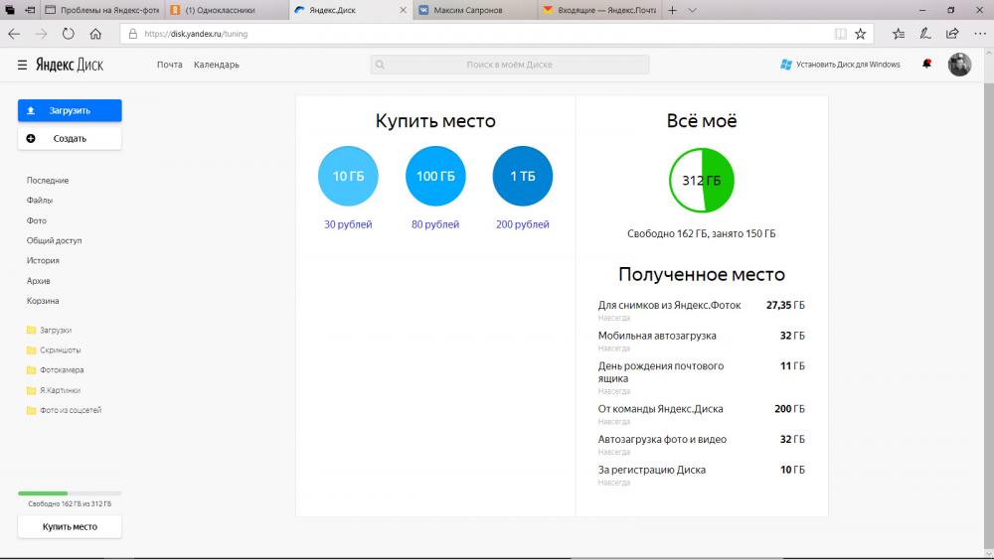Open История in the sidebar
This screenshot has height=559, width=994.
point(43,261)
